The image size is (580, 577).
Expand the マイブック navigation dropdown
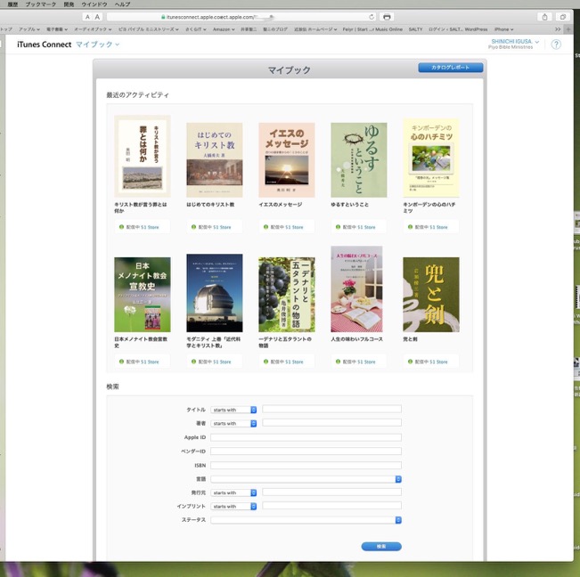[96, 45]
